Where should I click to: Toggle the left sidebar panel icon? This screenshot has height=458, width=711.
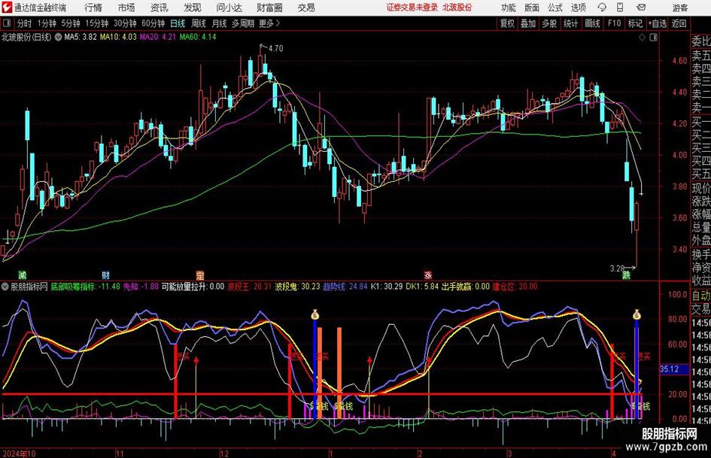[6, 23]
